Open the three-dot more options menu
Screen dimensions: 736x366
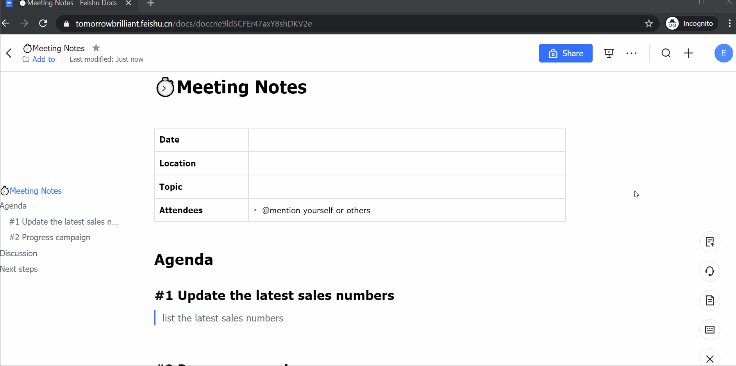tap(631, 54)
